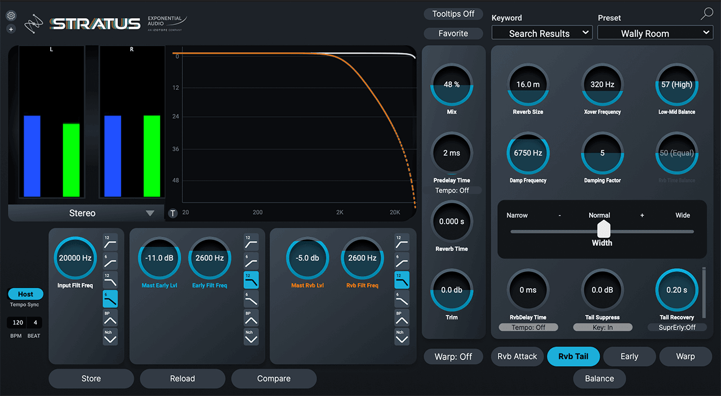The width and height of the screenshot is (721, 396).
Task: Select 12 dB low-pass for Input filter
Action: pos(110,280)
